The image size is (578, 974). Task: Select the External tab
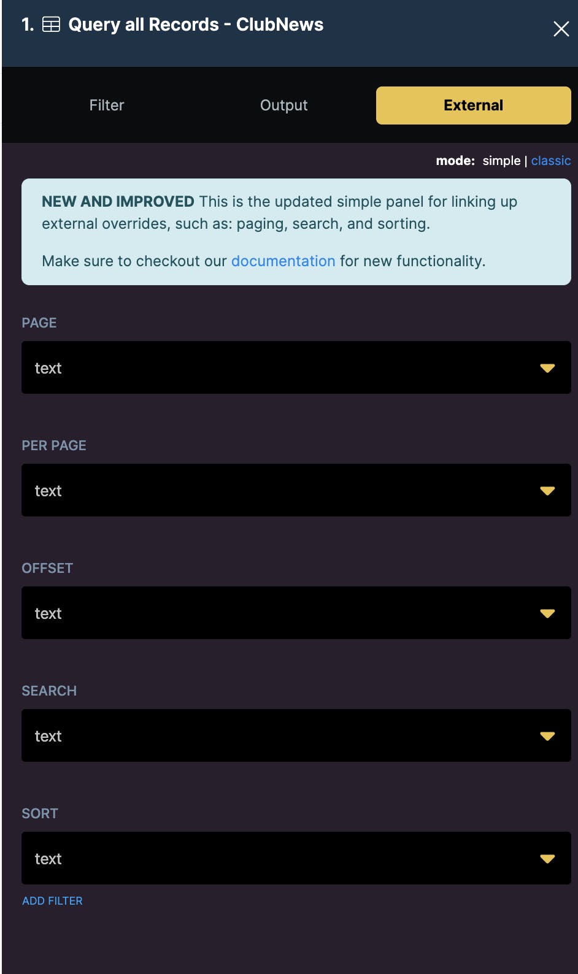pyautogui.click(x=473, y=105)
